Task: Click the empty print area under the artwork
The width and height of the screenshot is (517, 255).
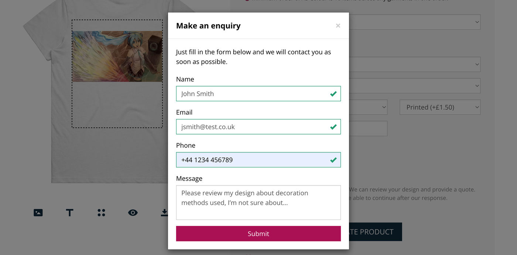Action: point(117,105)
